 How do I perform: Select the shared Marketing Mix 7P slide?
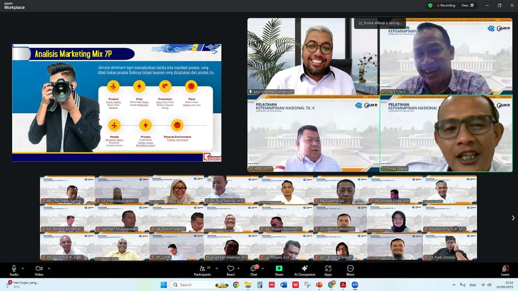click(117, 103)
